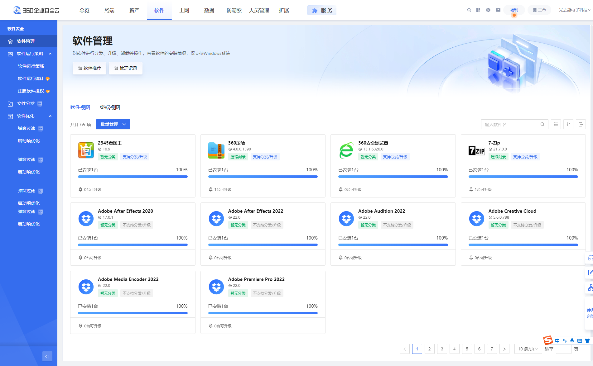The image size is (593, 366).
Task: Click the 7-Zip app icon
Action: [x=477, y=150]
